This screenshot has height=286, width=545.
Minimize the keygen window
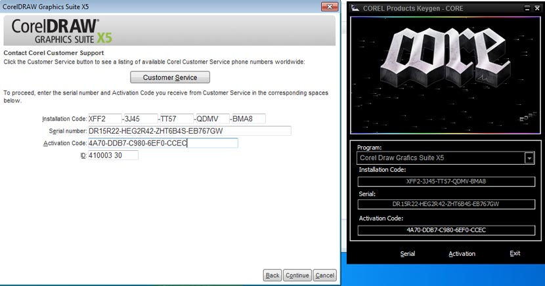pos(527,8)
